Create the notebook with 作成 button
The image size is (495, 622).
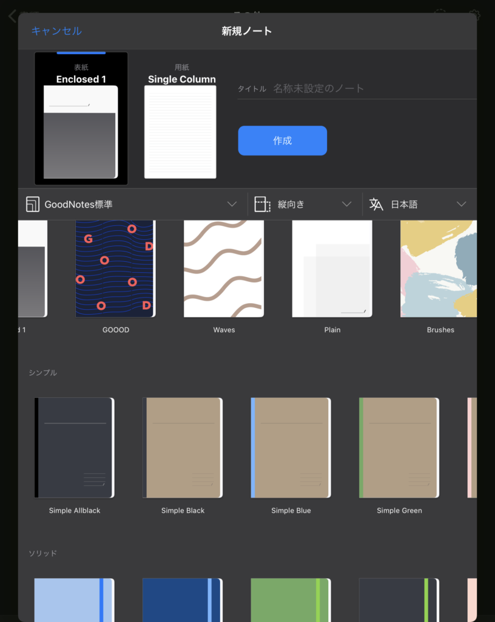click(x=282, y=140)
